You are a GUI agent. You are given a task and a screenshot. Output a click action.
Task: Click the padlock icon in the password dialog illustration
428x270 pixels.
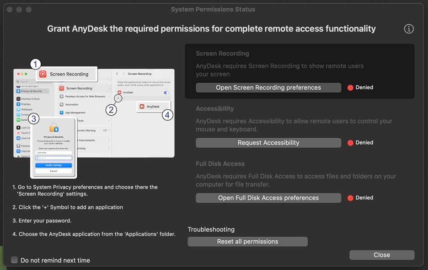(x=54, y=128)
